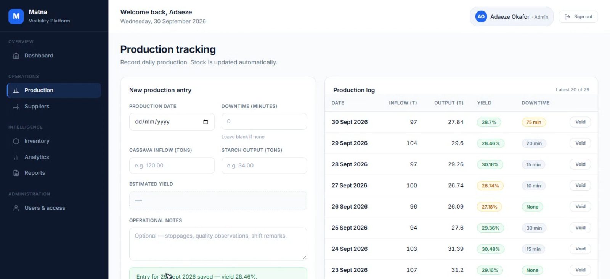
Task: Click the Starch output tons field
Action: coord(264,166)
